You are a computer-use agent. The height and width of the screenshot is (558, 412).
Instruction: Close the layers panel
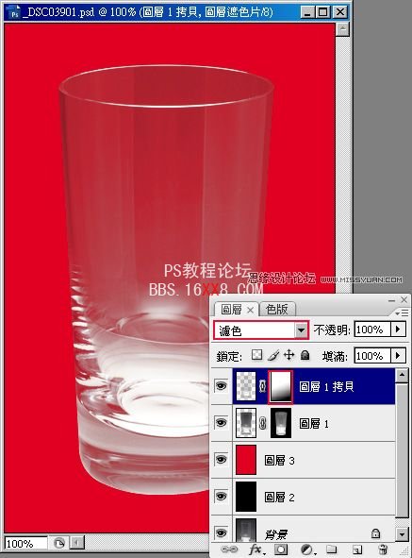(404, 300)
